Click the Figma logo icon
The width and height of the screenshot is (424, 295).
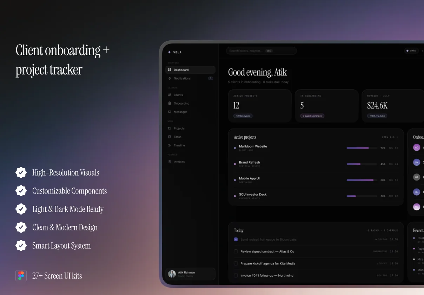coord(21,276)
